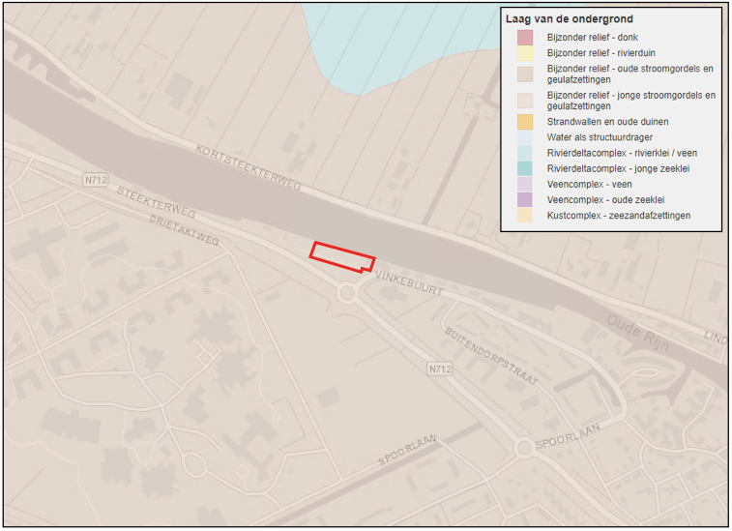This screenshot has width=732, height=531.
Task: Click the N712 road shield near Steekterweg
Action: (x=96, y=180)
